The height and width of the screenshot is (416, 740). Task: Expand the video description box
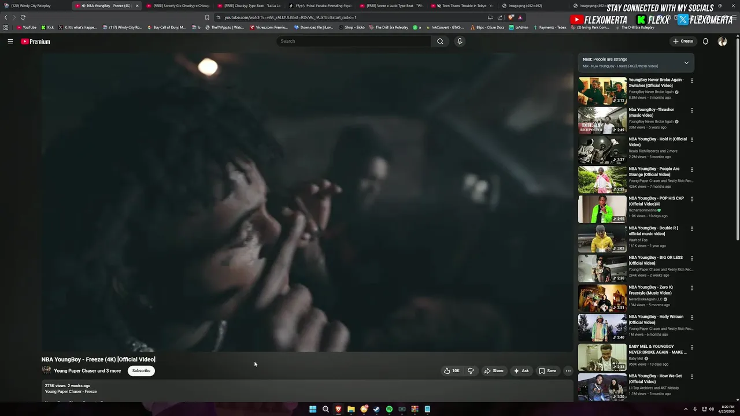pos(306,391)
